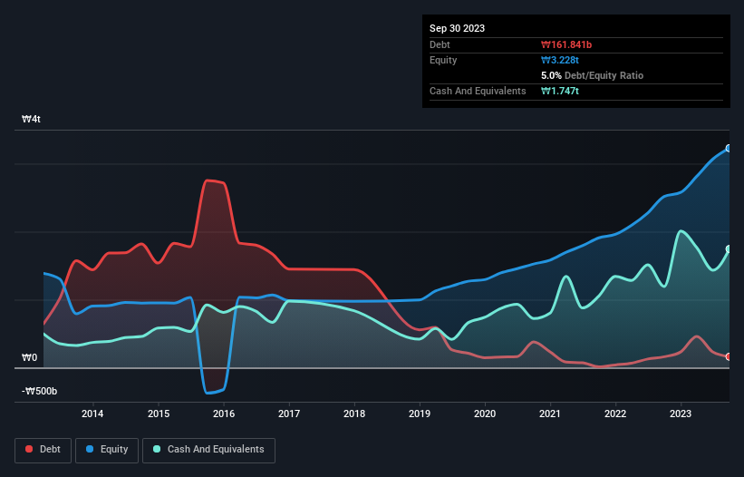Click the ₩1.747t cash value in tooltip
Image resolution: width=744 pixels, height=477 pixels.
[560, 91]
